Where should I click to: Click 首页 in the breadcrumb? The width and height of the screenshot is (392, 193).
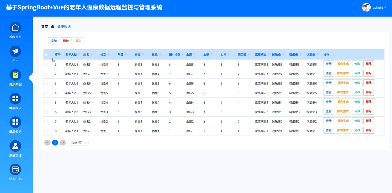(44, 27)
